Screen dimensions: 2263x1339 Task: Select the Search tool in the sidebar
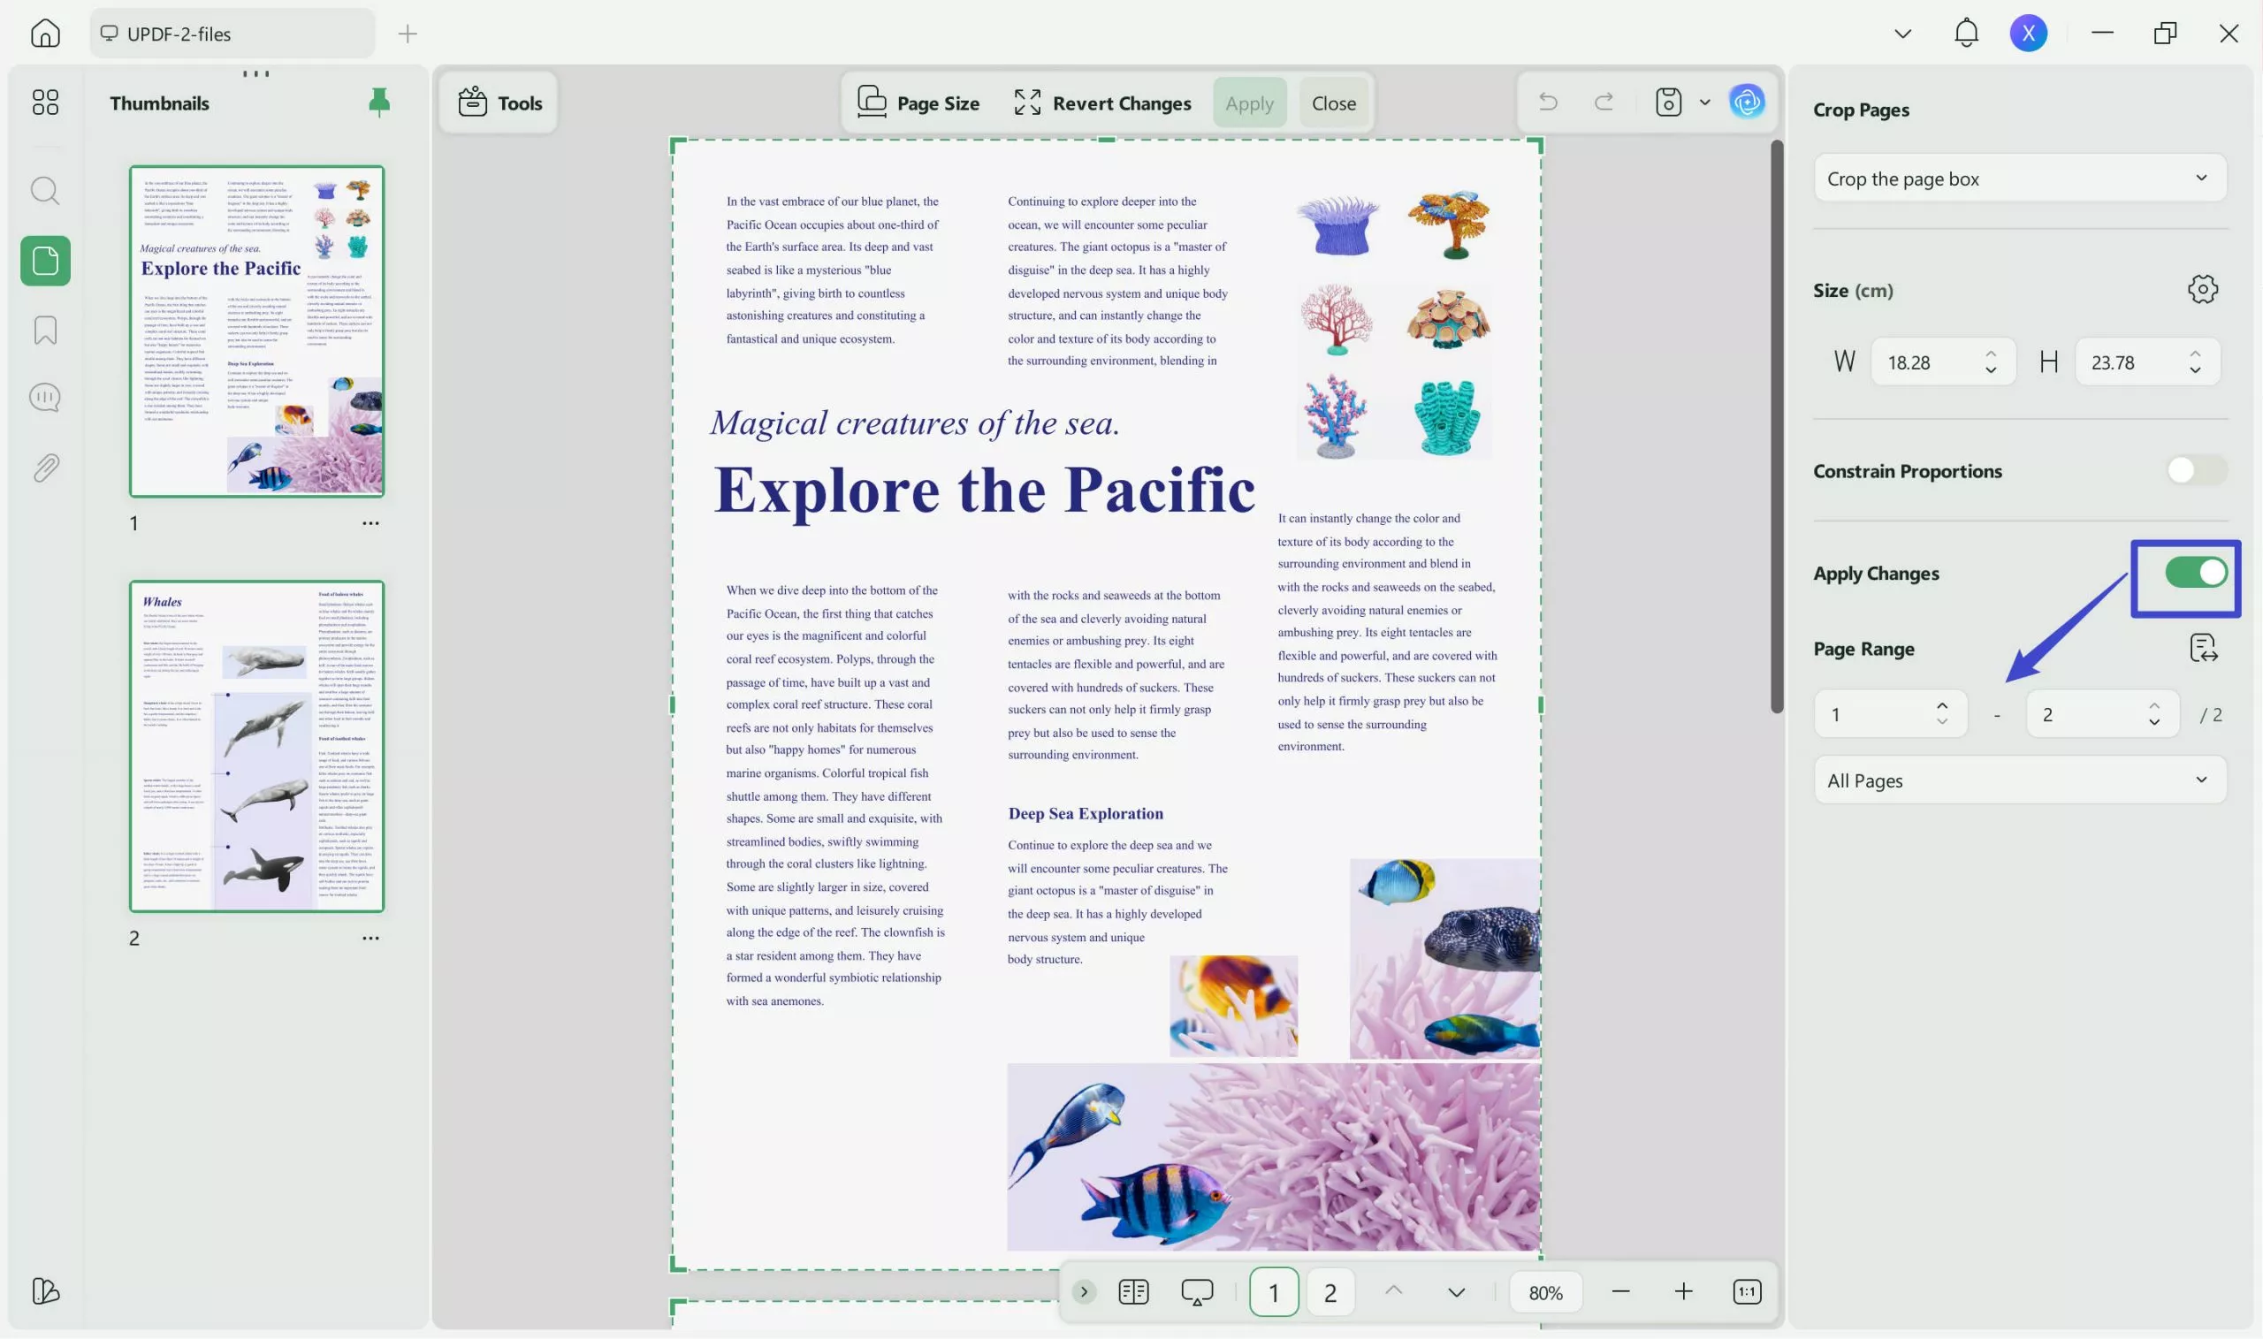coord(44,190)
